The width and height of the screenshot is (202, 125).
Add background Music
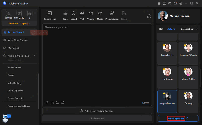100,16
